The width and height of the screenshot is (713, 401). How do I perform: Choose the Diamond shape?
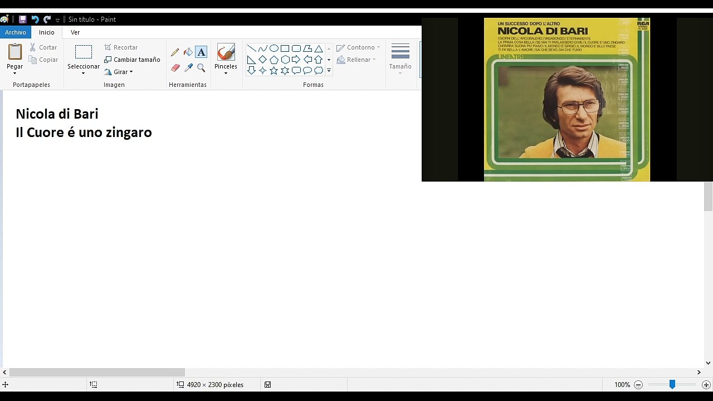(x=263, y=60)
